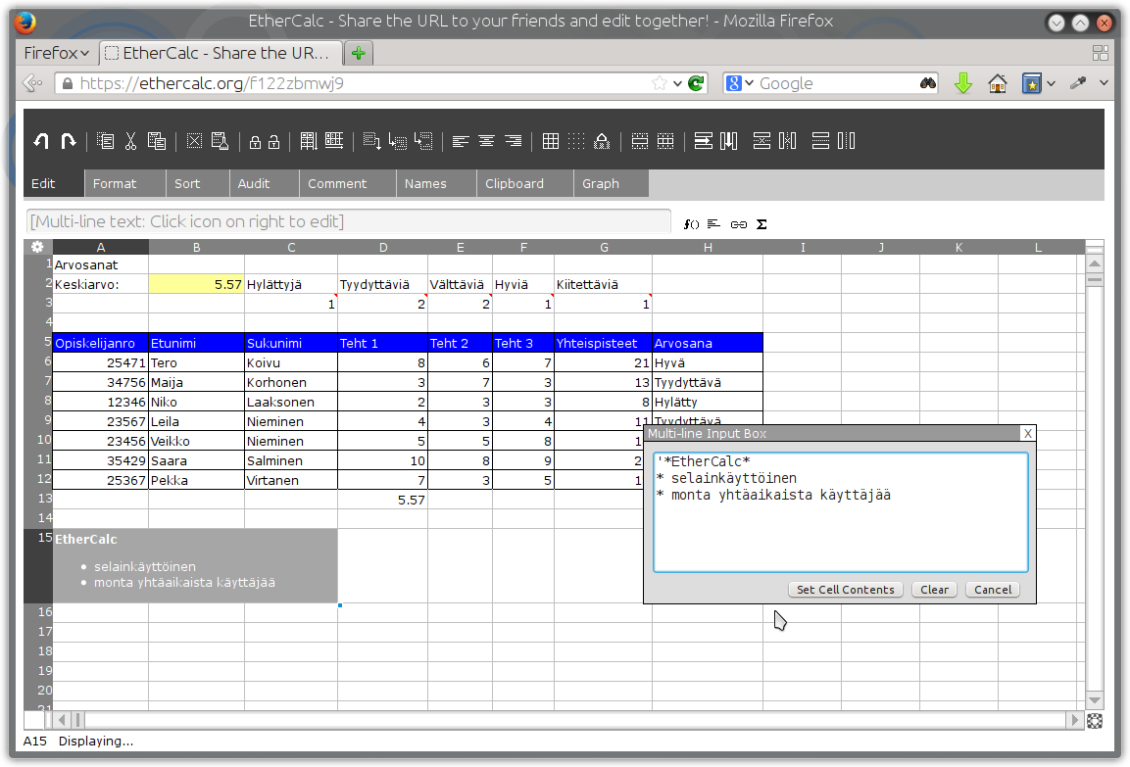
Task: Align cell text left
Action: (x=461, y=141)
